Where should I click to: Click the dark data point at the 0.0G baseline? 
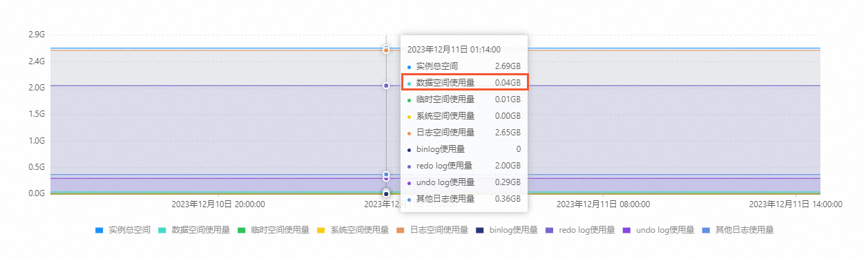point(386,193)
